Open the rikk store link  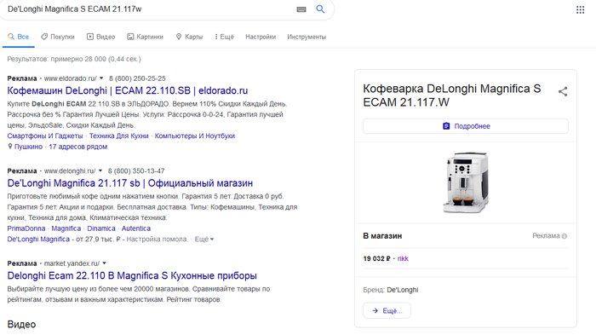click(x=403, y=258)
